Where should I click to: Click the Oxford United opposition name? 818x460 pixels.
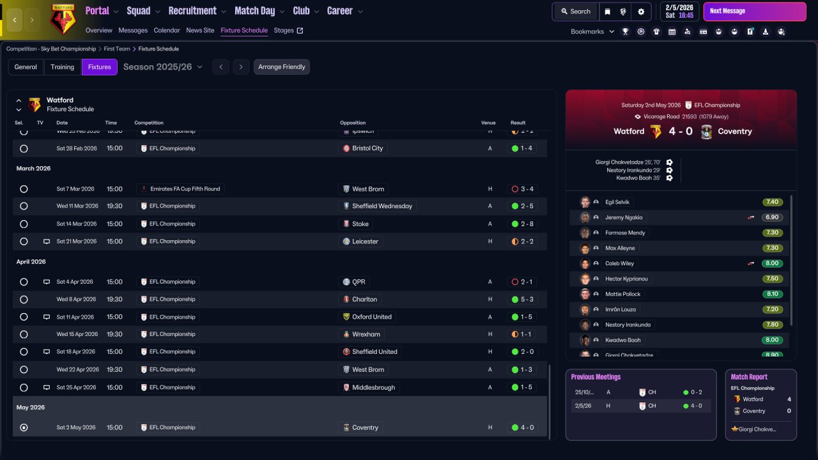[372, 317]
